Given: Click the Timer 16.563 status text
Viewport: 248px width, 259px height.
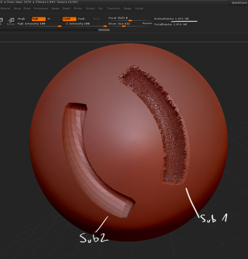Looking at the screenshot, I should 67,2.
